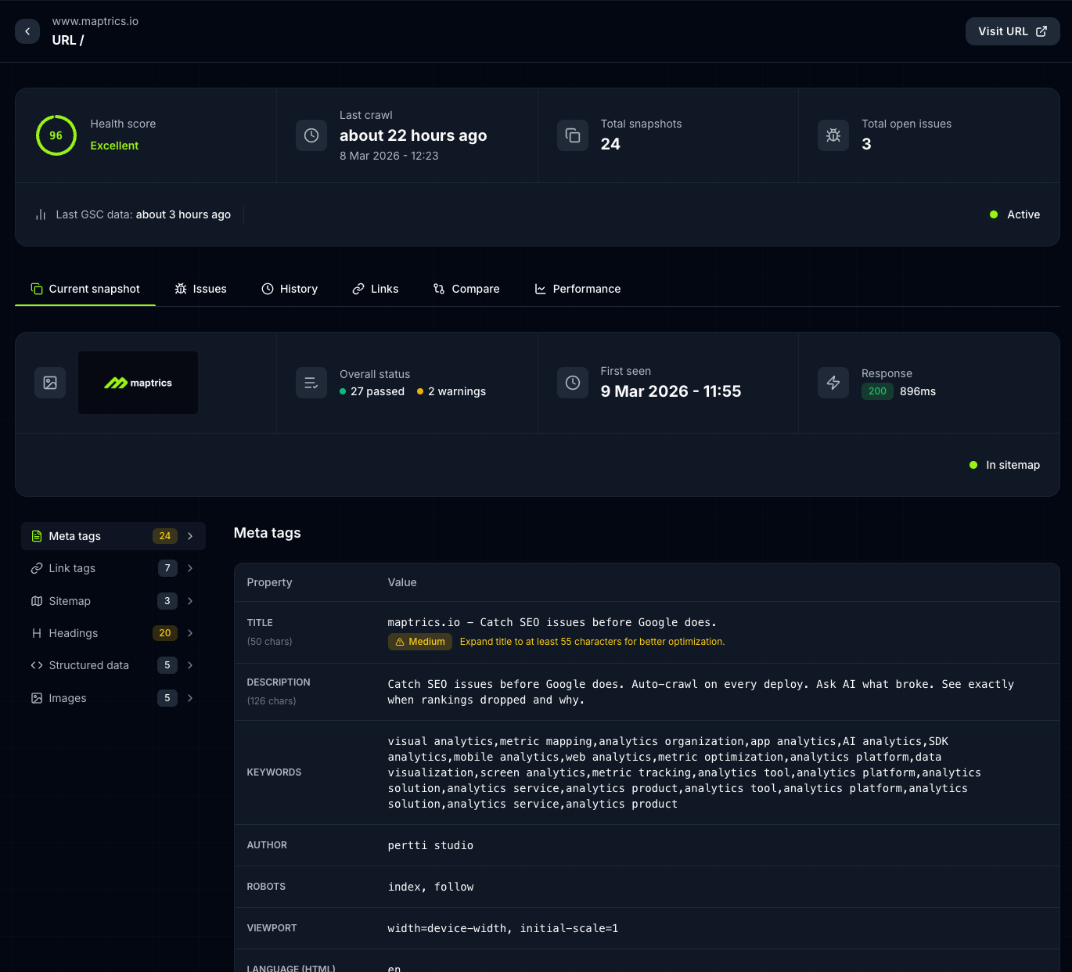Click the Property column header
1072x972 pixels.
click(269, 582)
